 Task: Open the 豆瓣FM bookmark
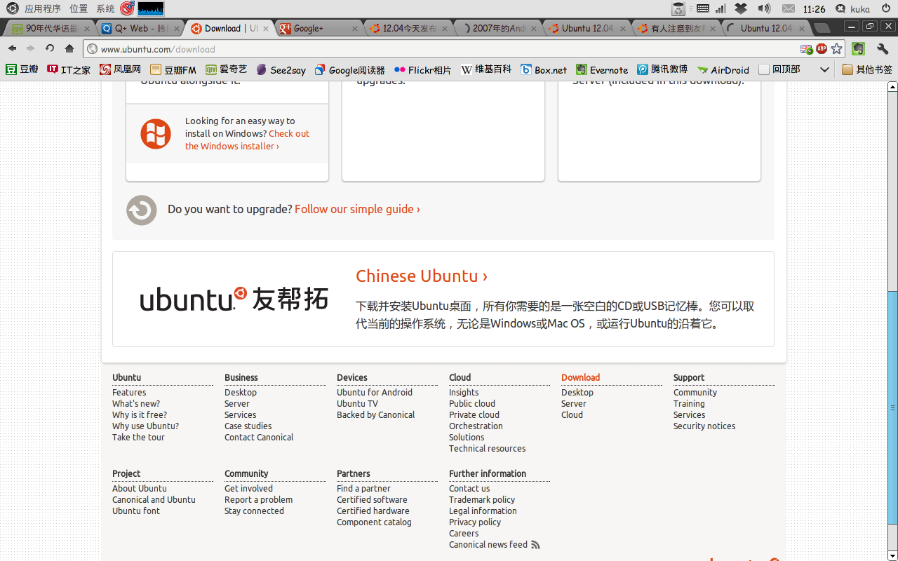pyautogui.click(x=173, y=69)
